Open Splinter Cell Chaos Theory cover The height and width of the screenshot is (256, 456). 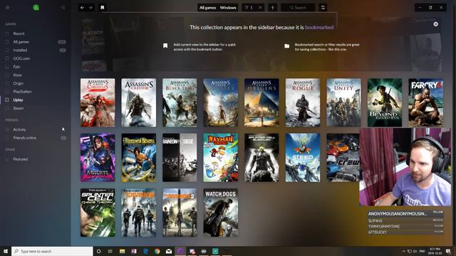tap(98, 213)
